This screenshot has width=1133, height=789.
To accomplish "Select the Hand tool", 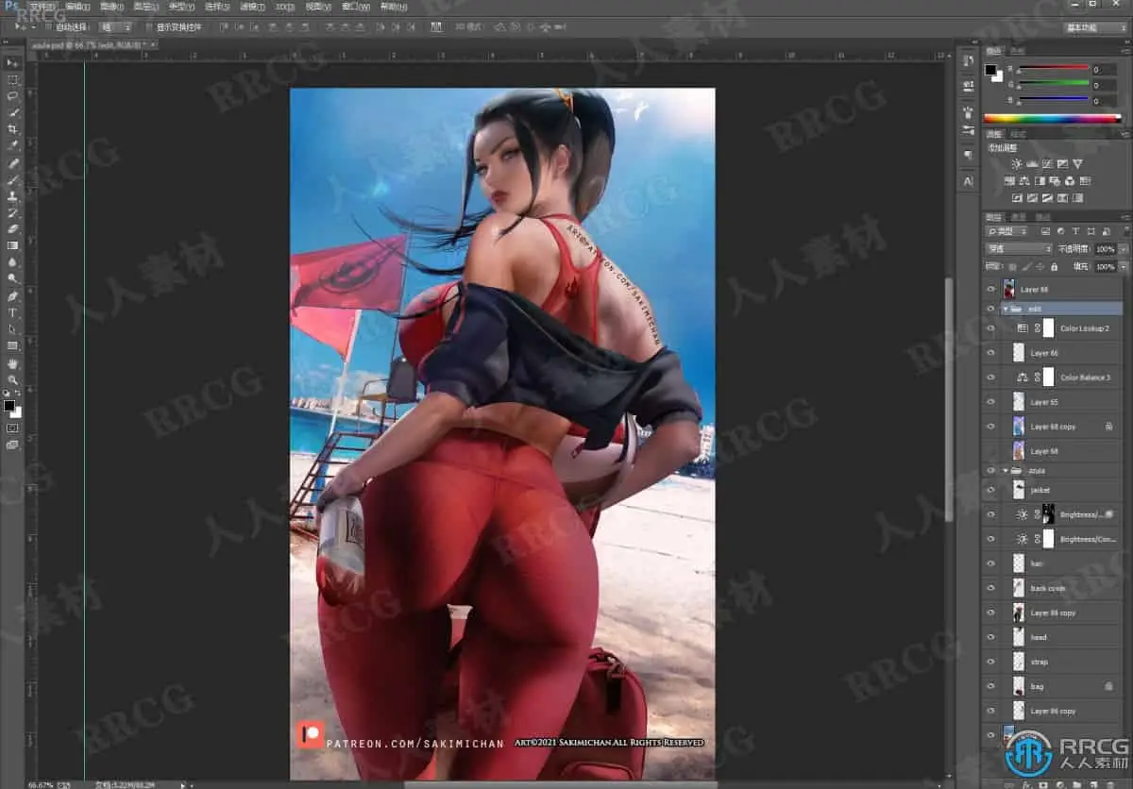I will 12,363.
